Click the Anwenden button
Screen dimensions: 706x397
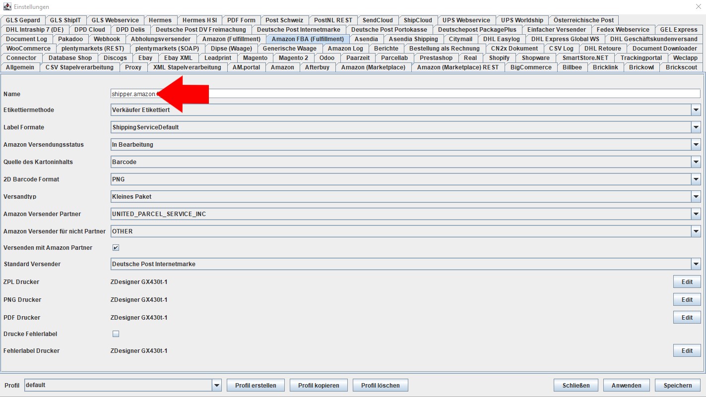point(627,385)
